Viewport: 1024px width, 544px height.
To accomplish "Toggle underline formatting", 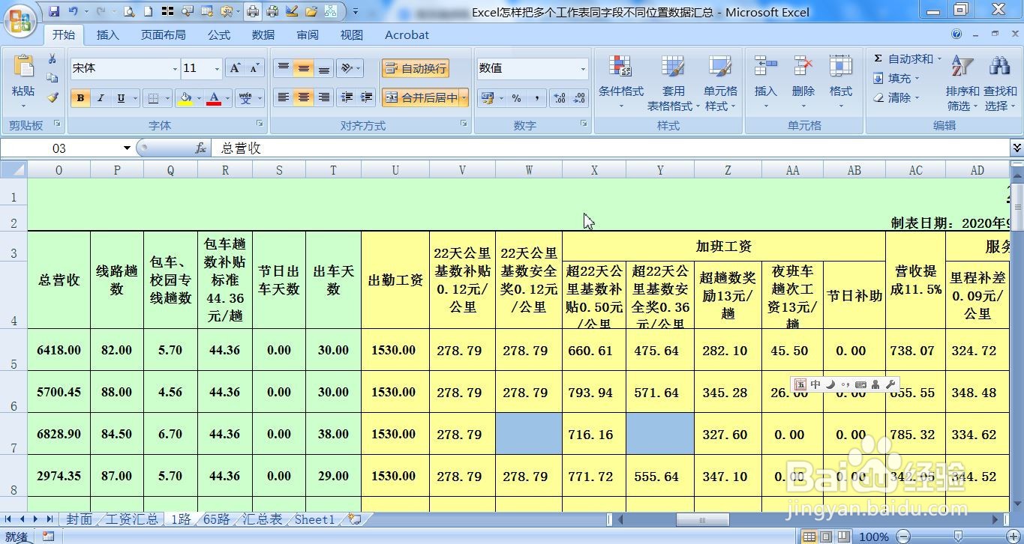I will [x=120, y=98].
